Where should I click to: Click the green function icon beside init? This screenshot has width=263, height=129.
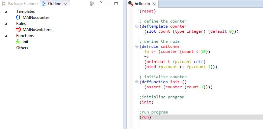[x=18, y=42]
